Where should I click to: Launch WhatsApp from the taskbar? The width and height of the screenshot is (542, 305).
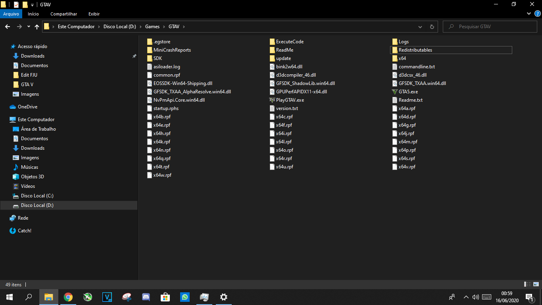(185, 297)
